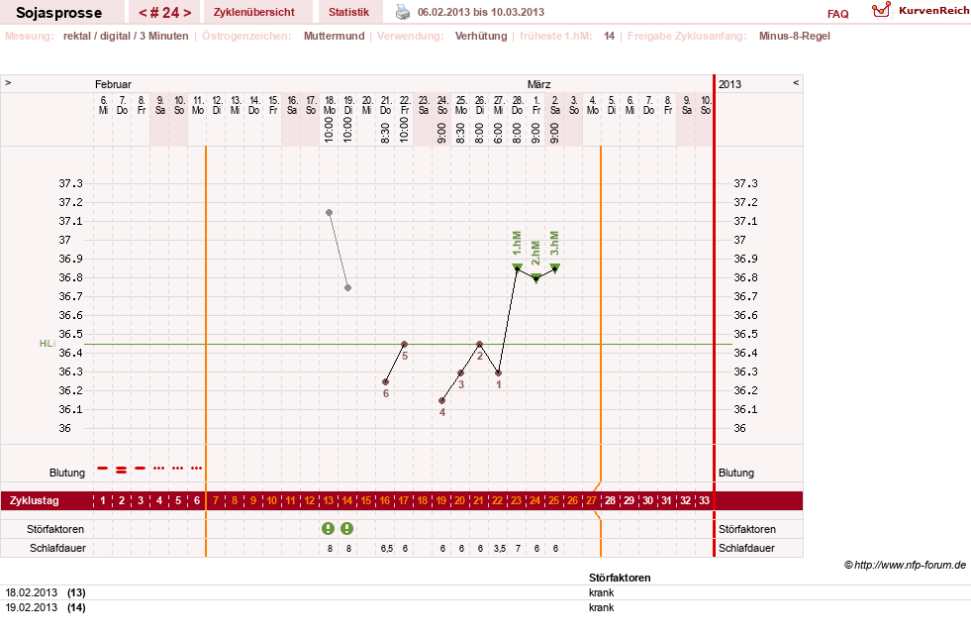Click the left Störfaktoren row label

[55, 529]
